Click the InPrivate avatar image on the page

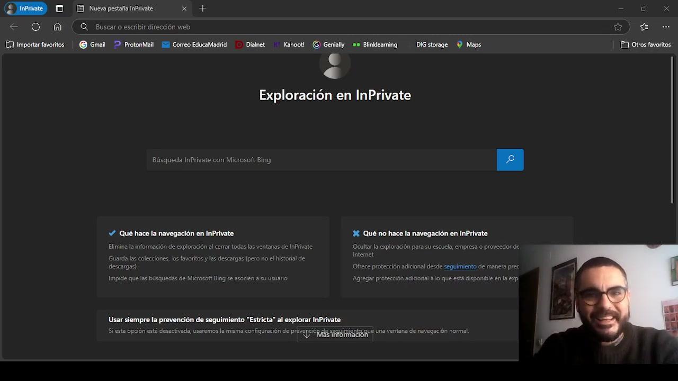(x=335, y=66)
